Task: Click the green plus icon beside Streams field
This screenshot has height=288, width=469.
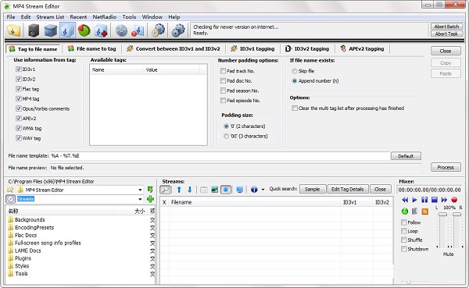Action: (150, 199)
